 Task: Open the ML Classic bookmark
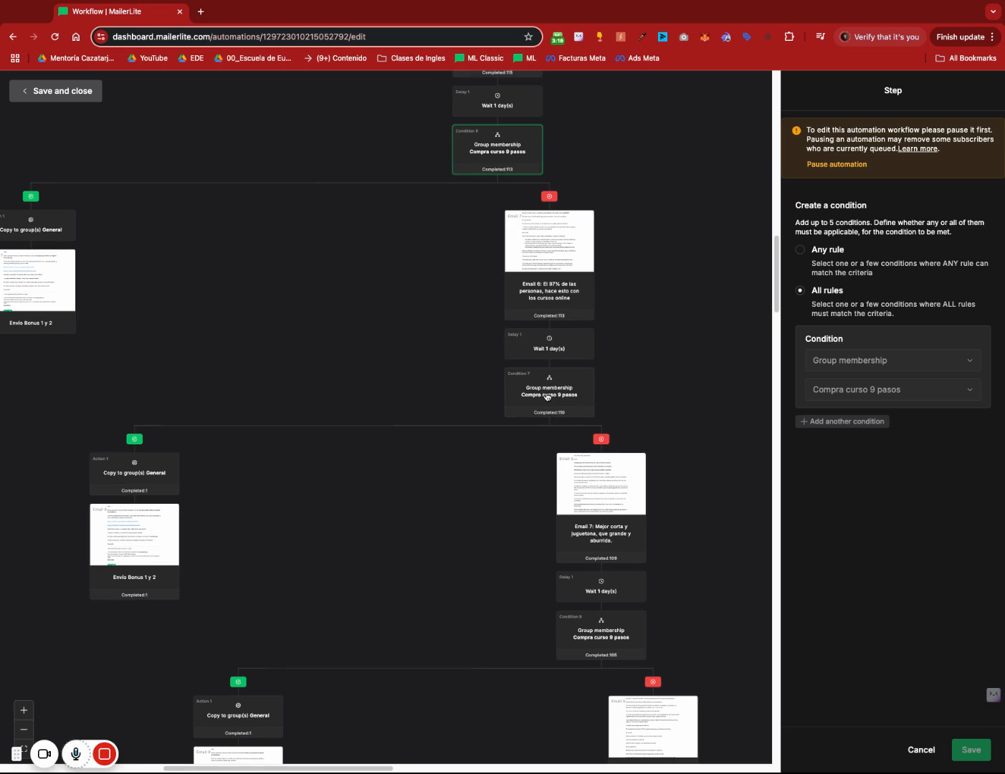coord(480,58)
